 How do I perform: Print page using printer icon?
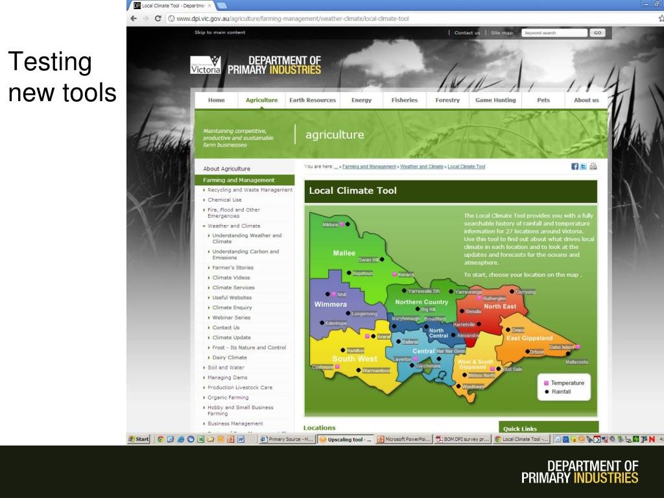pyautogui.click(x=593, y=167)
